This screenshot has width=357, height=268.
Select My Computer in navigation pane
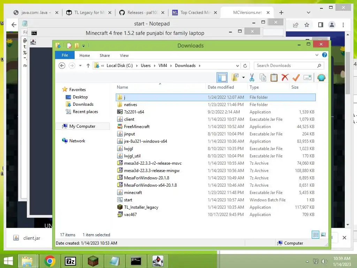82,126
